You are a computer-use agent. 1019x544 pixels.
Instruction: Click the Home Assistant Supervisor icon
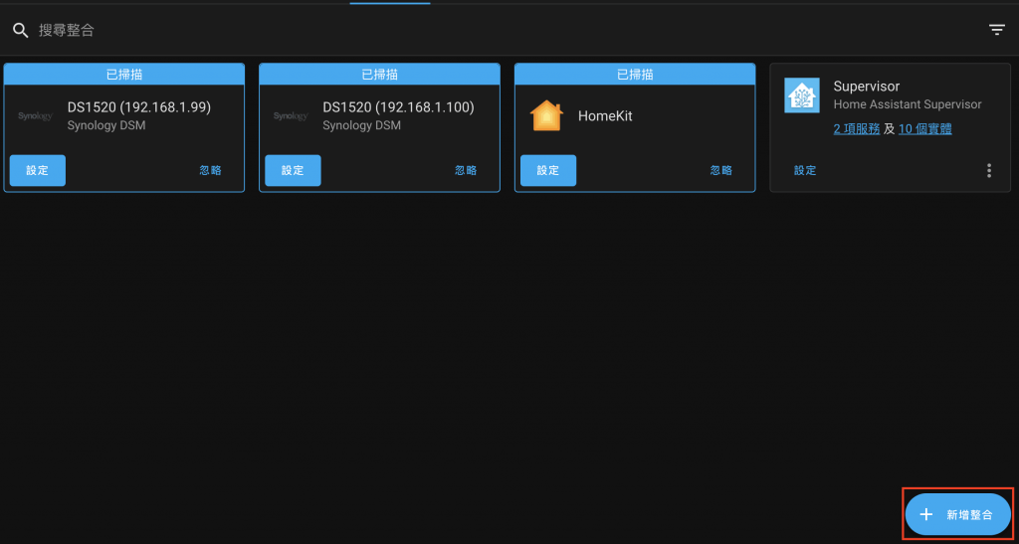[801, 95]
